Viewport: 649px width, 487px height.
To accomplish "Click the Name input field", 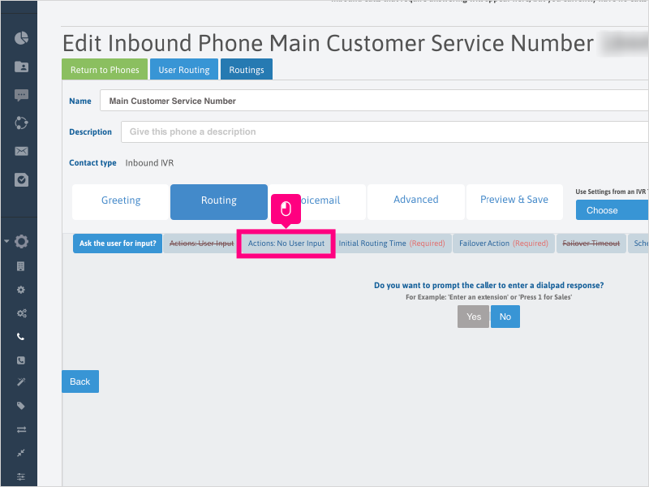I will click(374, 101).
